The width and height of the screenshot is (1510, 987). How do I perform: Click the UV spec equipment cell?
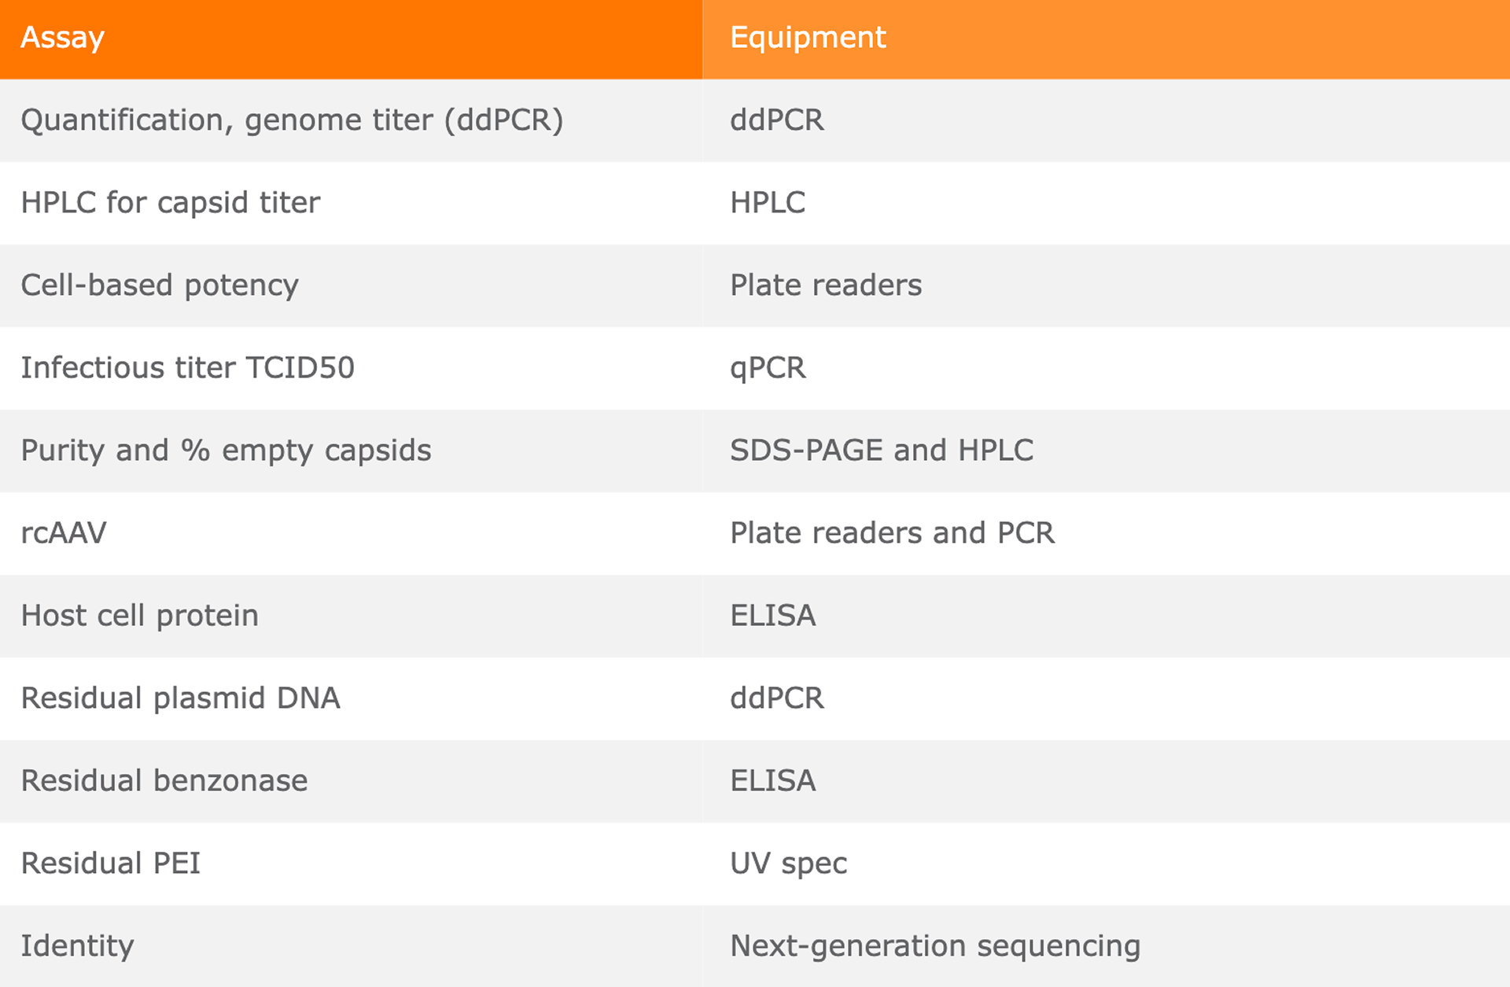point(1106,864)
